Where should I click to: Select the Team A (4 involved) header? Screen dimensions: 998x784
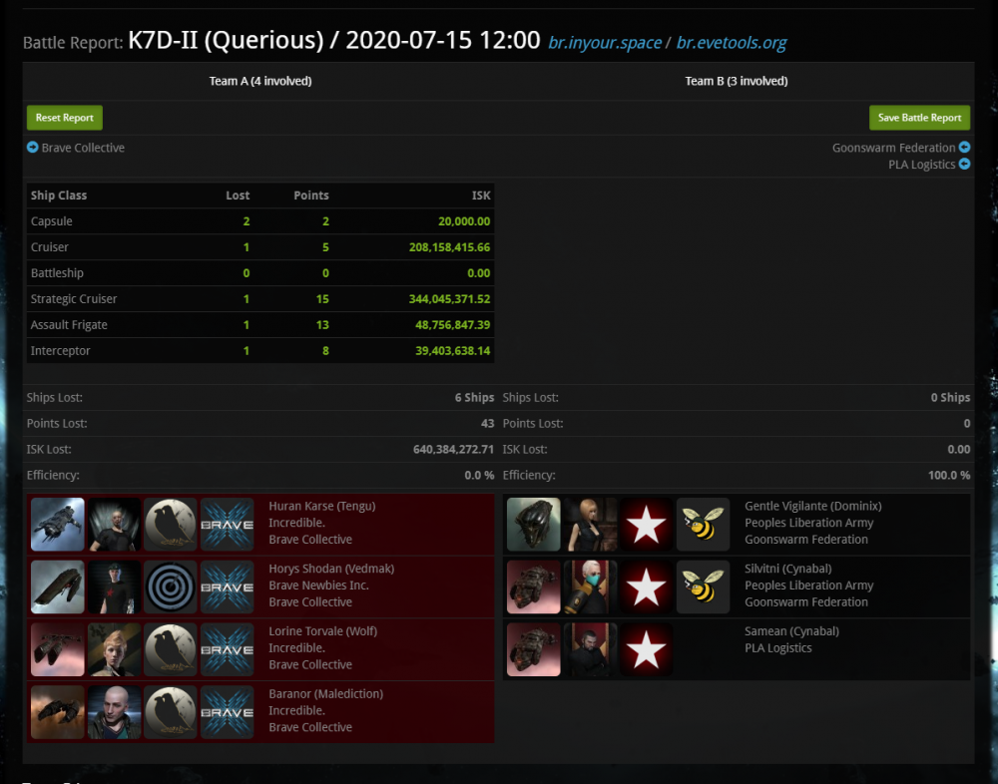point(260,81)
